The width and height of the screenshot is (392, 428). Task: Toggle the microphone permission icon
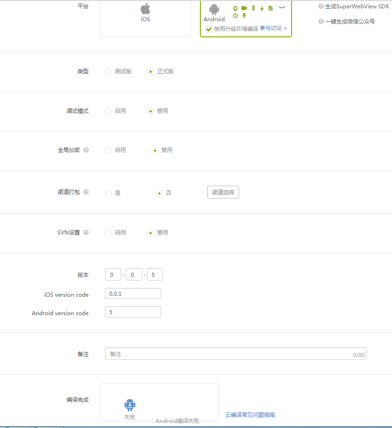pos(244,16)
